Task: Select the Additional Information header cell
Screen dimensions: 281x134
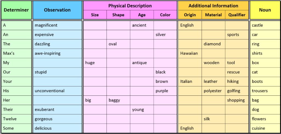Action: click(x=213, y=6)
